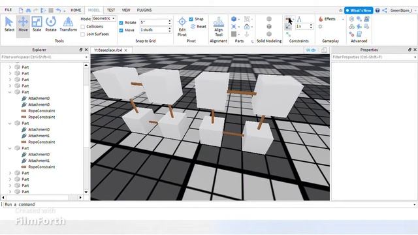Toggle the Collisions checkbox

click(x=83, y=27)
